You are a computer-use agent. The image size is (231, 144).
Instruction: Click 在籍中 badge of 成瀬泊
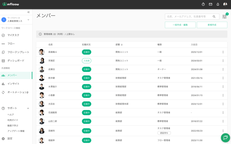87,69
